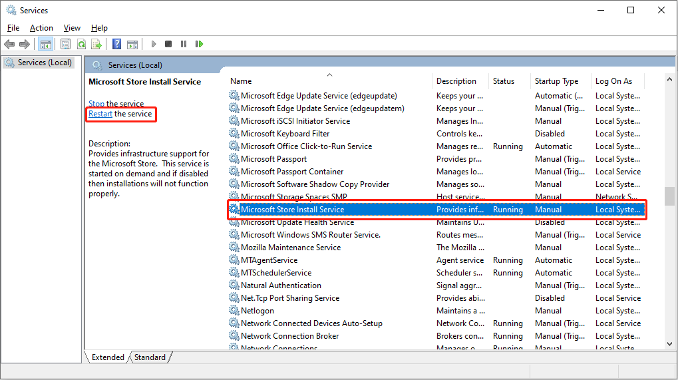Click Disabled startup type of Microsoft Keyboard Filter
Viewport: 678px width, 380px height.
[x=550, y=134]
